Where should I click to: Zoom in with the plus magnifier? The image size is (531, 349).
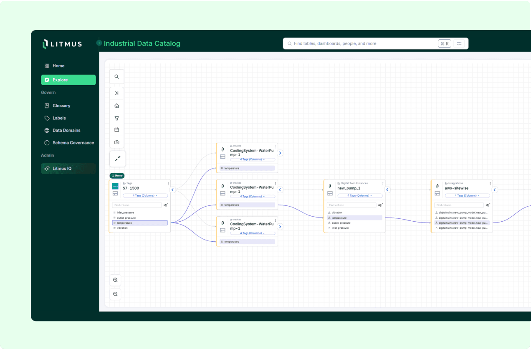tap(115, 280)
